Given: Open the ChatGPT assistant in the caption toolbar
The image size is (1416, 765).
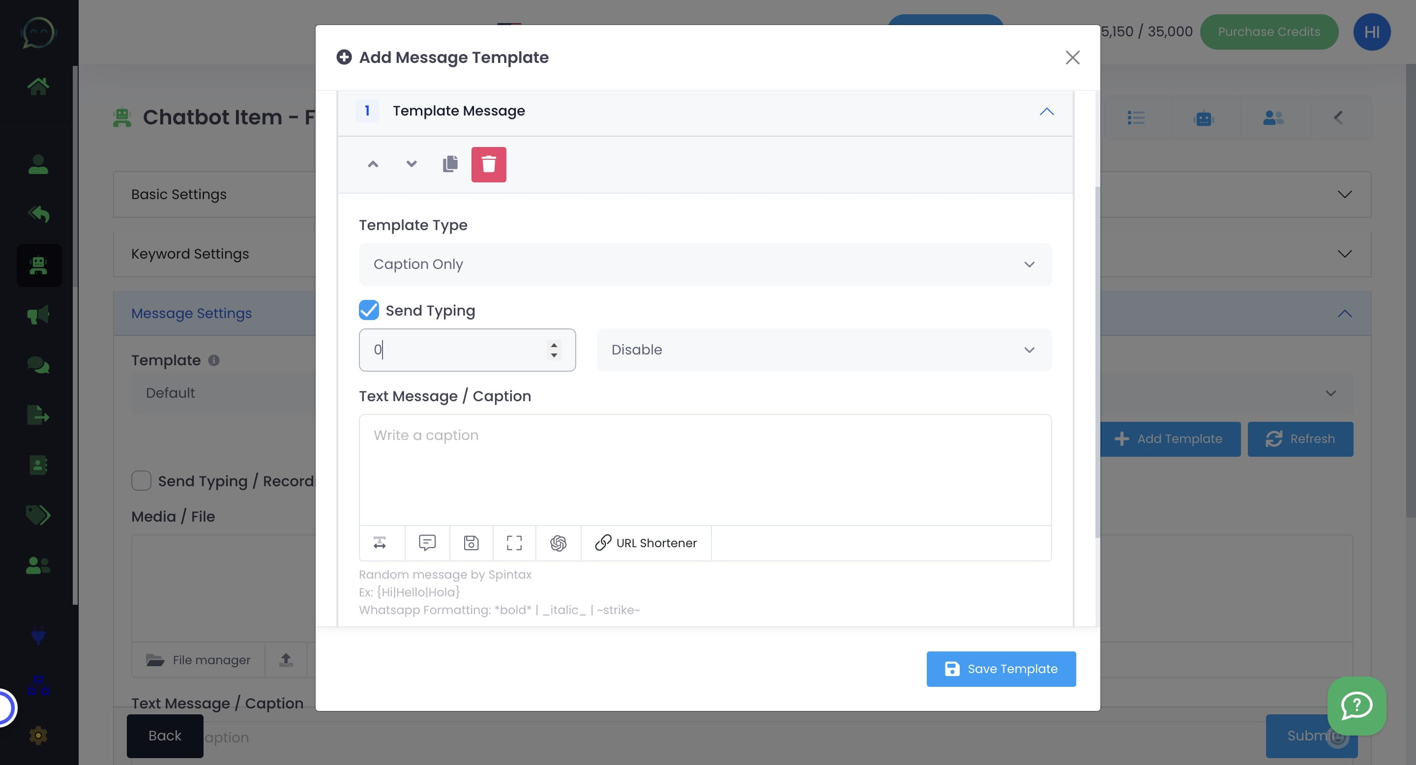Looking at the screenshot, I should [558, 544].
